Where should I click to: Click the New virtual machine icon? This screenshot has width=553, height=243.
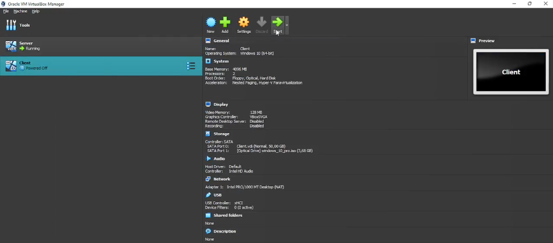click(211, 25)
